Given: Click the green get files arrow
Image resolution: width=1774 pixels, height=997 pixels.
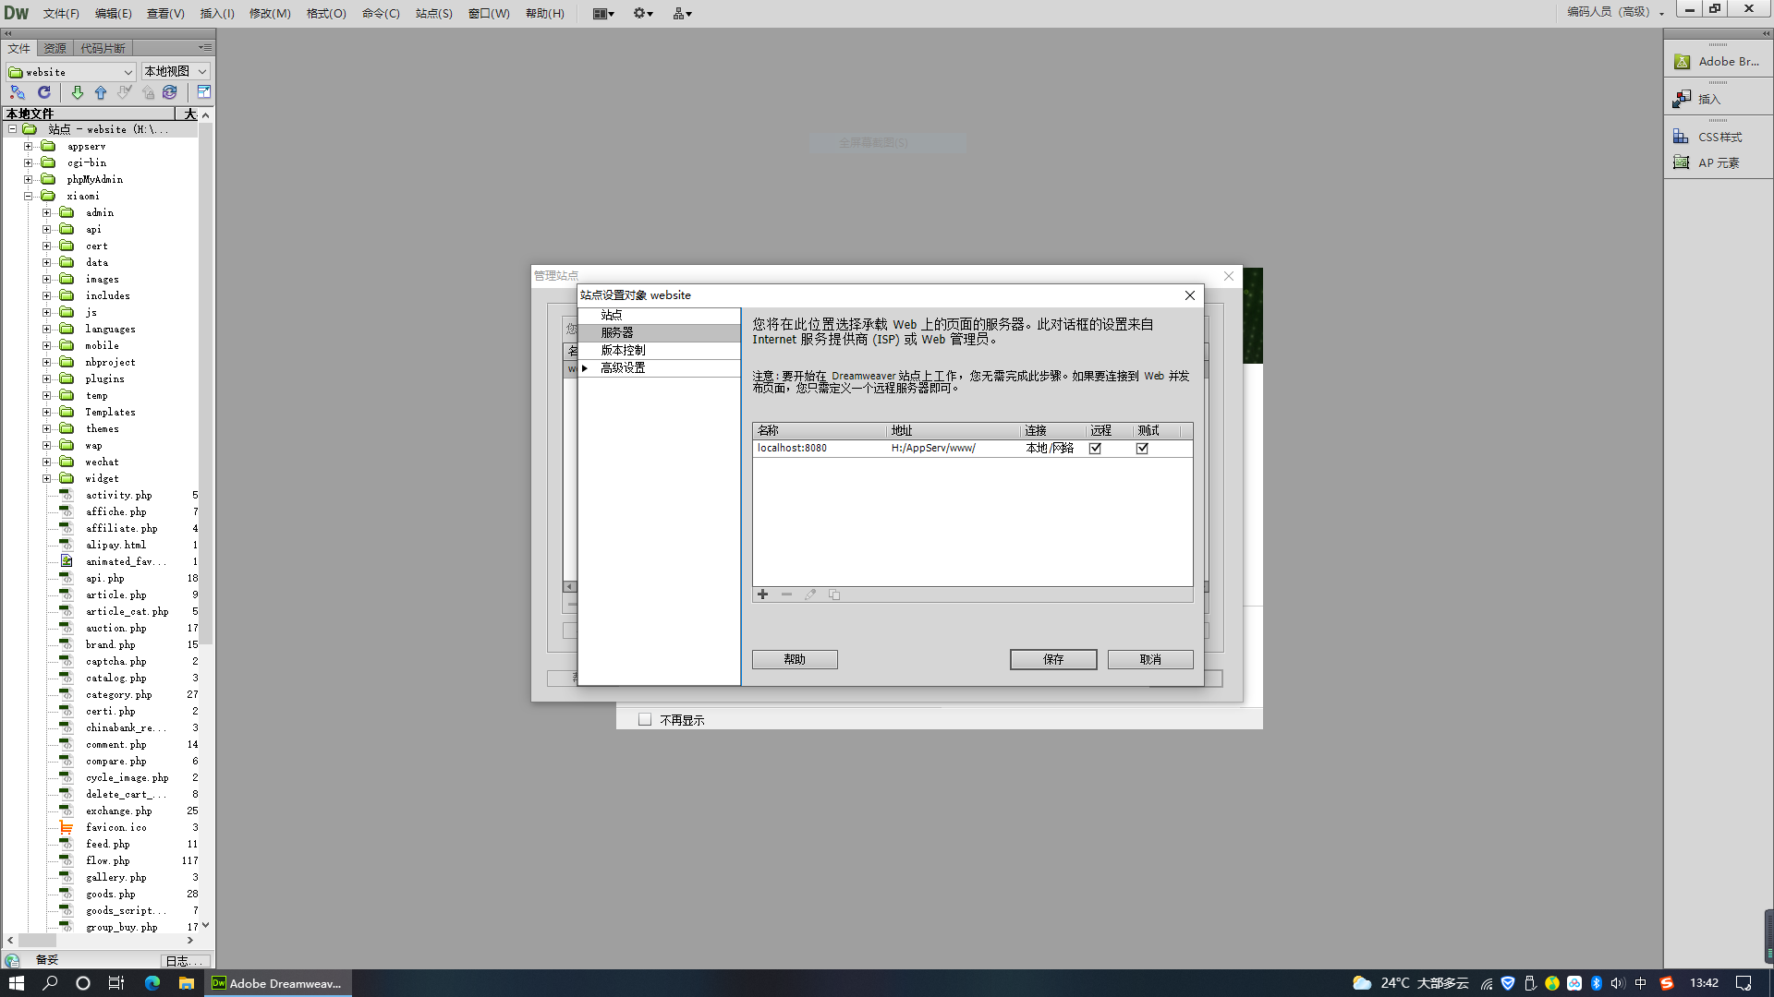Looking at the screenshot, I should click(x=78, y=92).
